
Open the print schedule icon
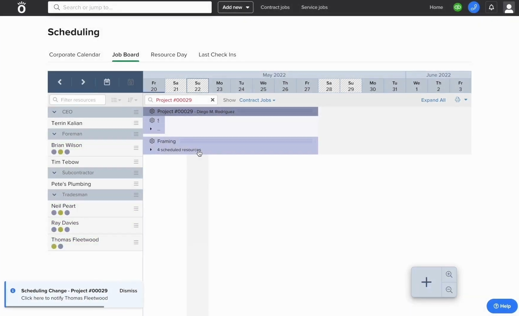click(457, 100)
